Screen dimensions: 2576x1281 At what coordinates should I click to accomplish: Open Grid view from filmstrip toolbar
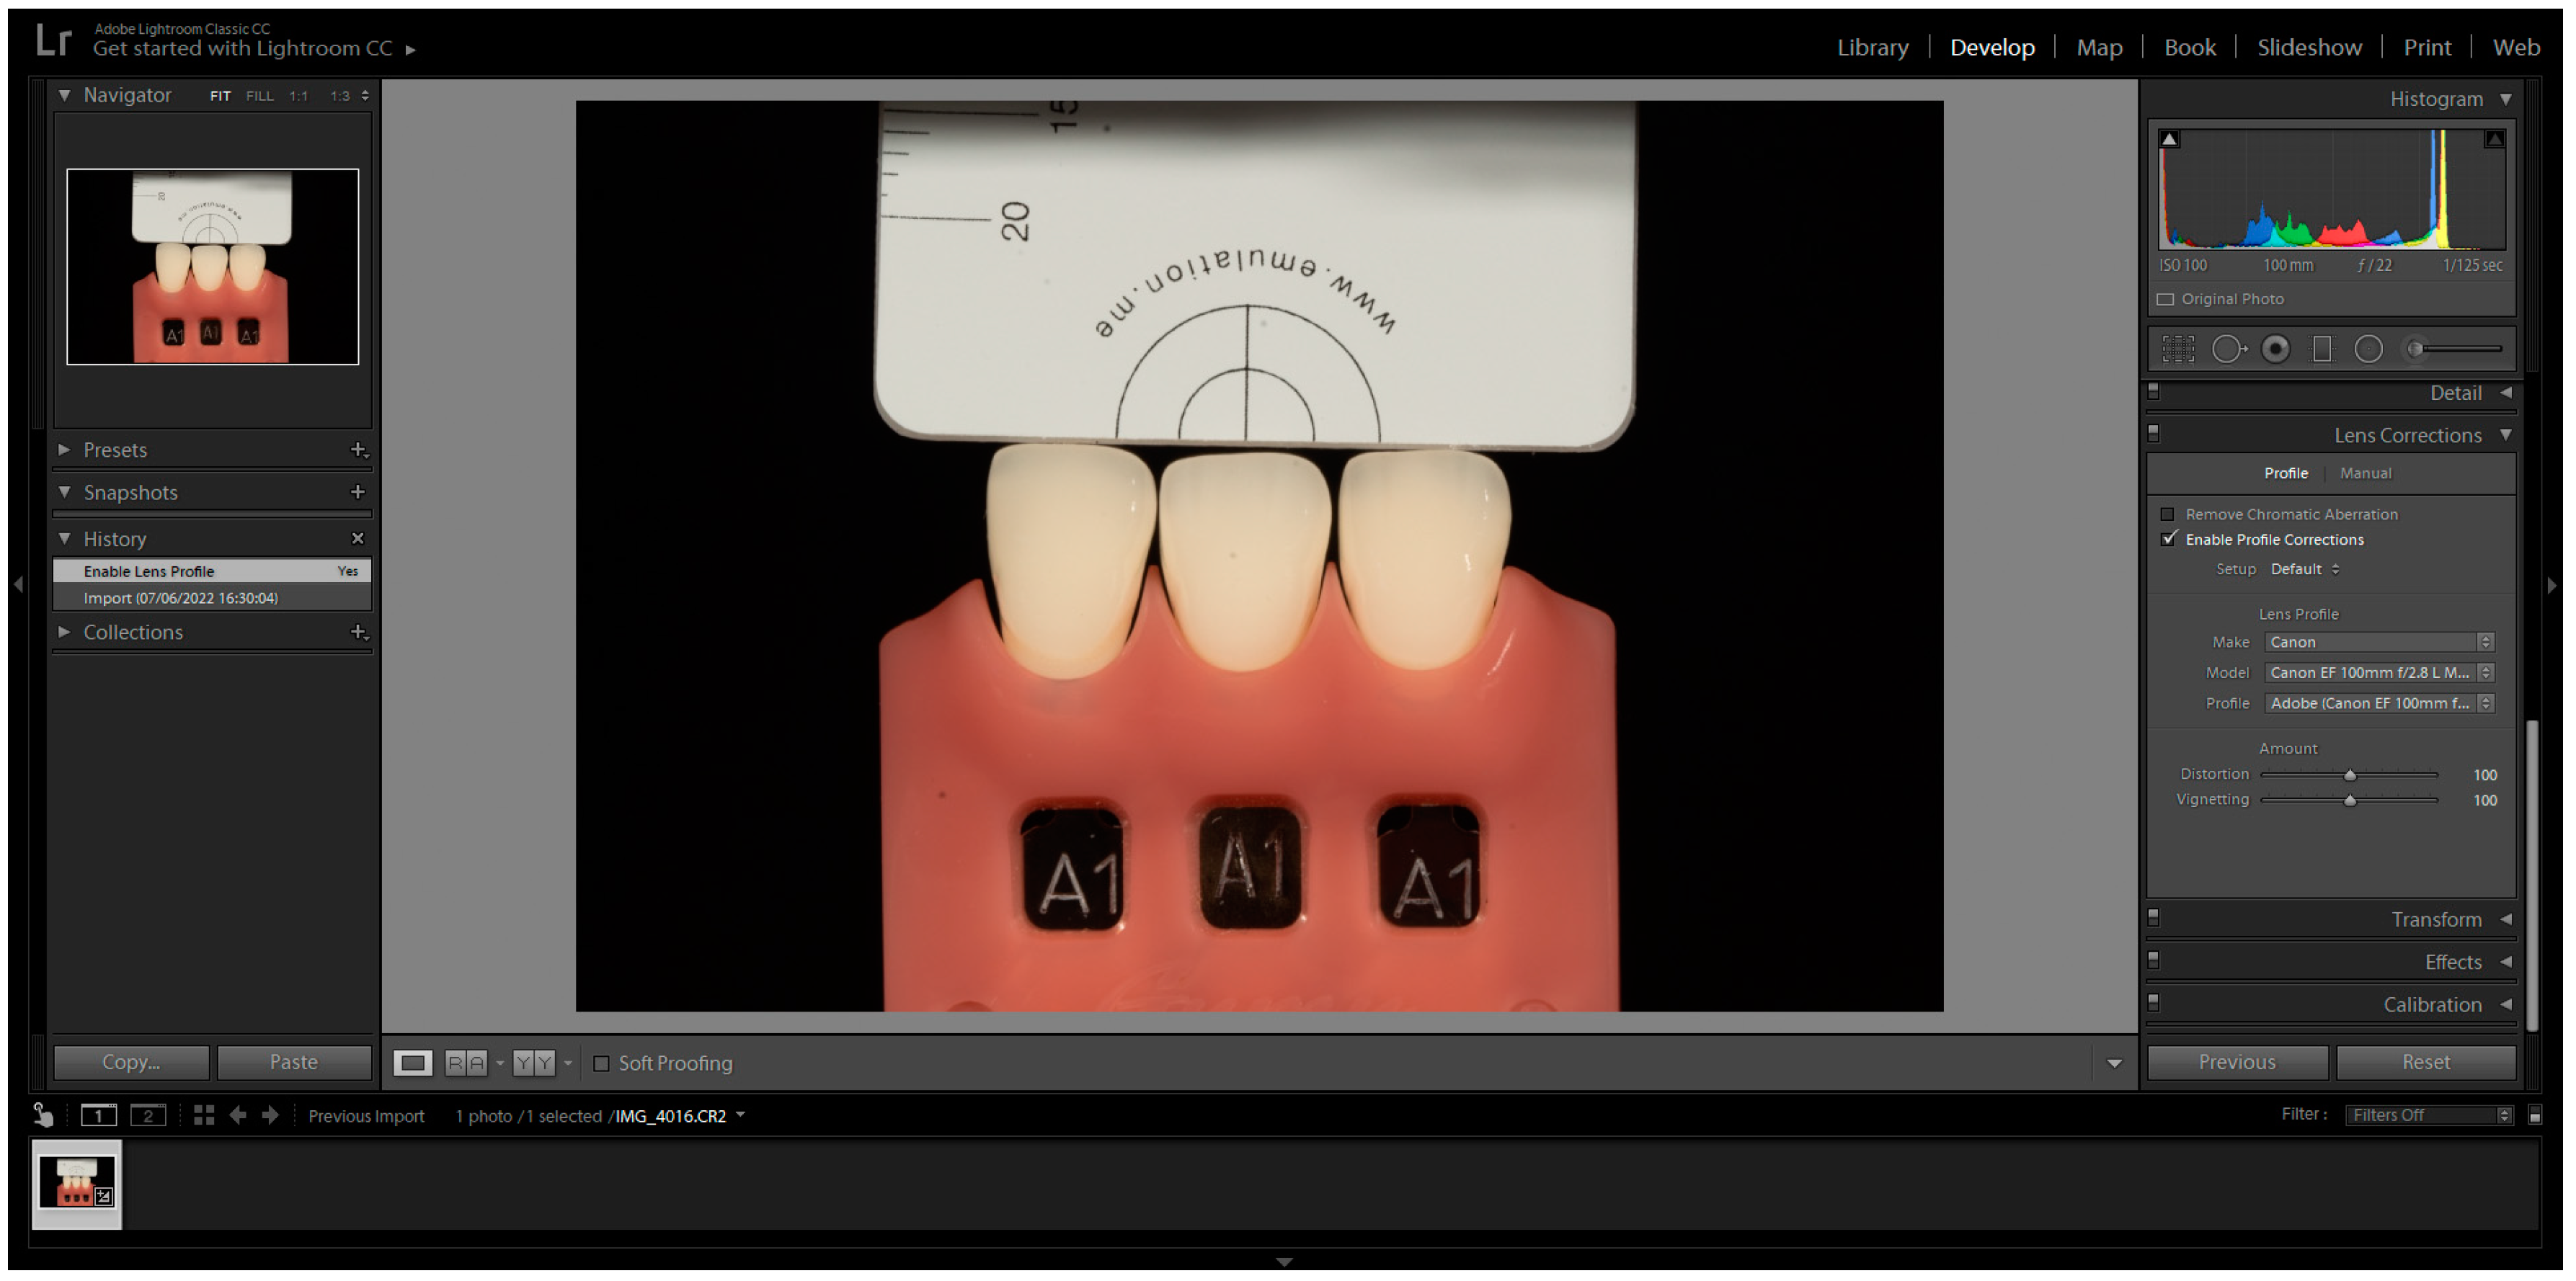(204, 1115)
